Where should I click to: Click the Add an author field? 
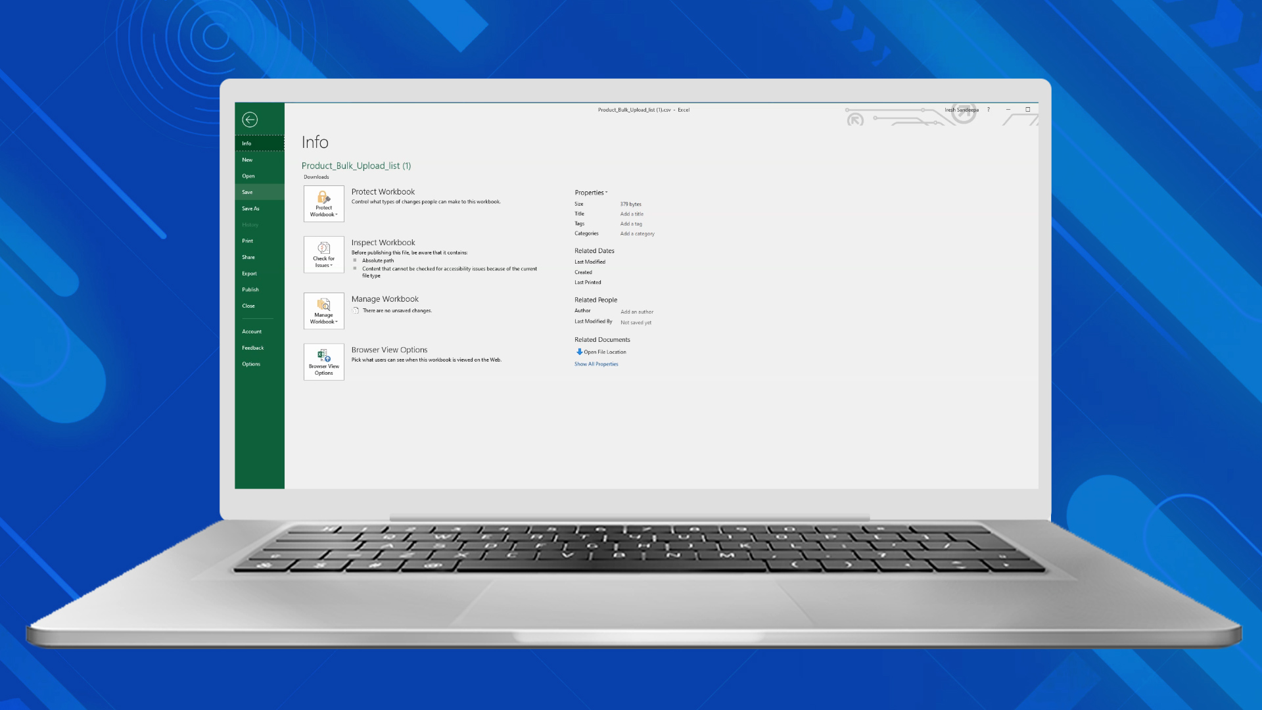[636, 312]
